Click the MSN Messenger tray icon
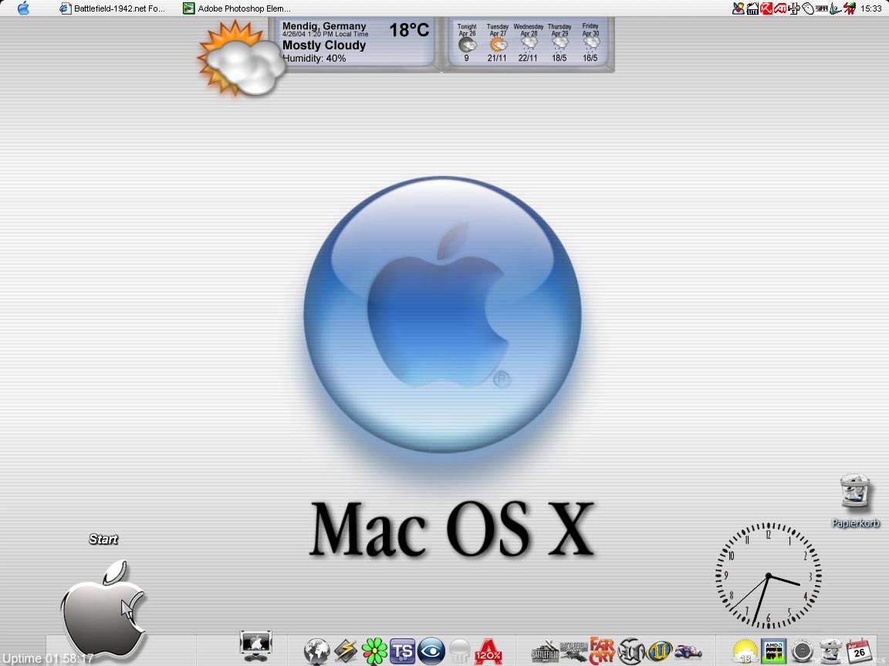 pos(739,8)
